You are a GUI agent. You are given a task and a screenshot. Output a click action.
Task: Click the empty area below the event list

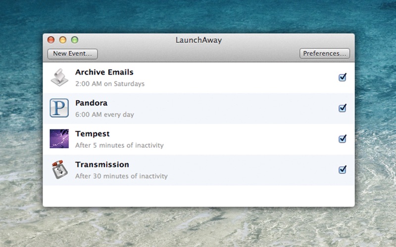pyautogui.click(x=198, y=196)
